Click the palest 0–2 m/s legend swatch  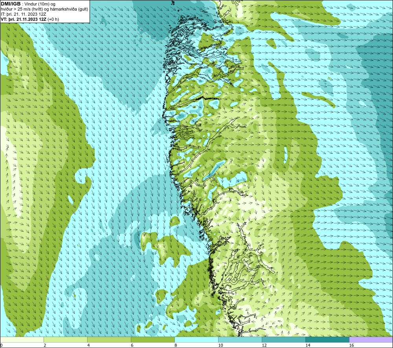click(22, 340)
